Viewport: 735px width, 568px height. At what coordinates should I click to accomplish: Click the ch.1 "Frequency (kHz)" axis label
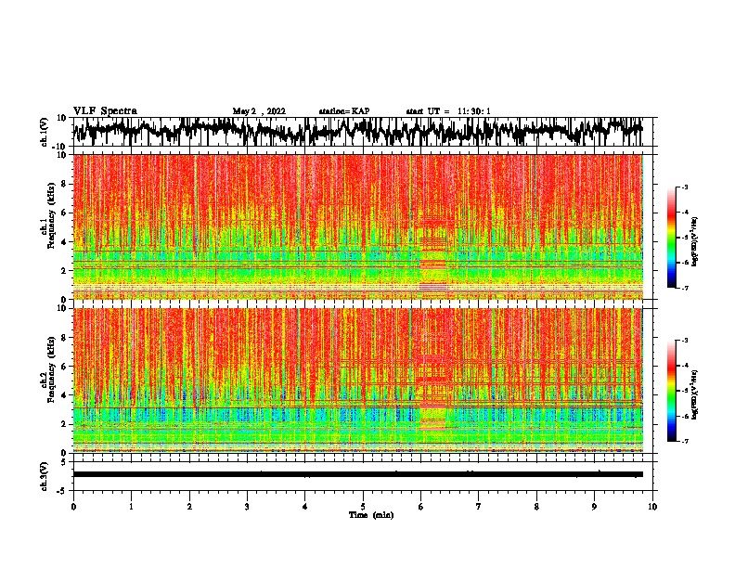[51, 216]
